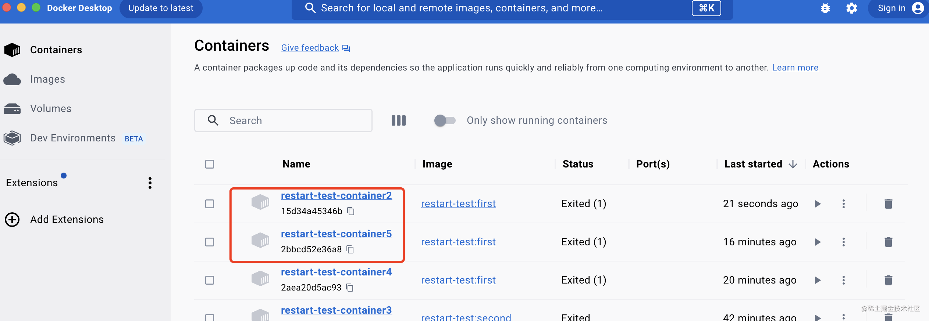Start restart-test-container2 with play icon
This screenshot has width=929, height=321.
coord(818,204)
